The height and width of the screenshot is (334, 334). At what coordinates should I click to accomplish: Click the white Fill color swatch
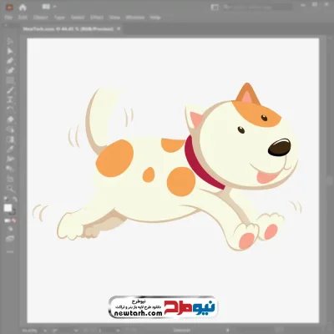point(8,208)
